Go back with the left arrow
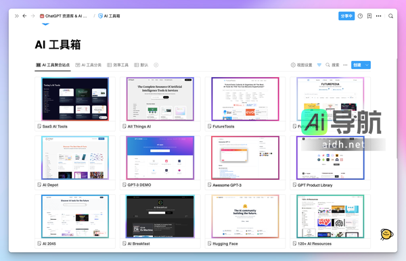406x261 pixels. click(24, 16)
